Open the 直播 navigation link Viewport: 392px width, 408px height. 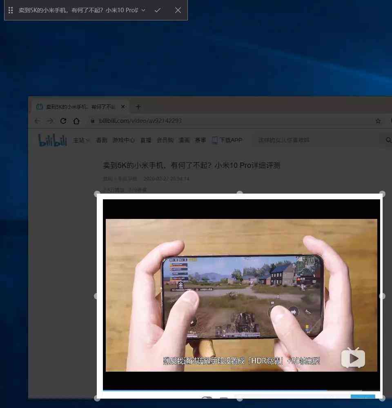146,140
